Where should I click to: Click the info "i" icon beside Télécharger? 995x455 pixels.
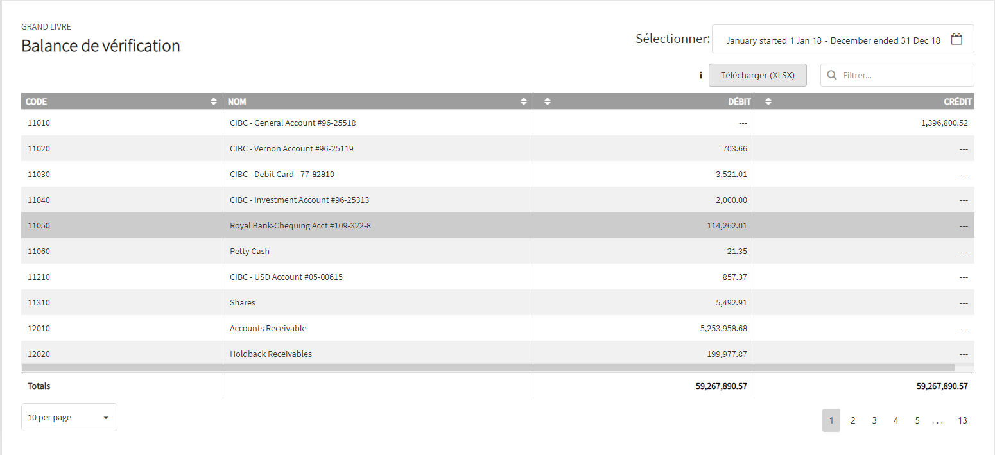pos(700,75)
